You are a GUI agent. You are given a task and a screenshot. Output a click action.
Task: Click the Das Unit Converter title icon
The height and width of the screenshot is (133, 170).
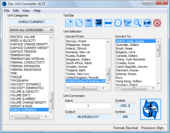(x=4, y=4)
